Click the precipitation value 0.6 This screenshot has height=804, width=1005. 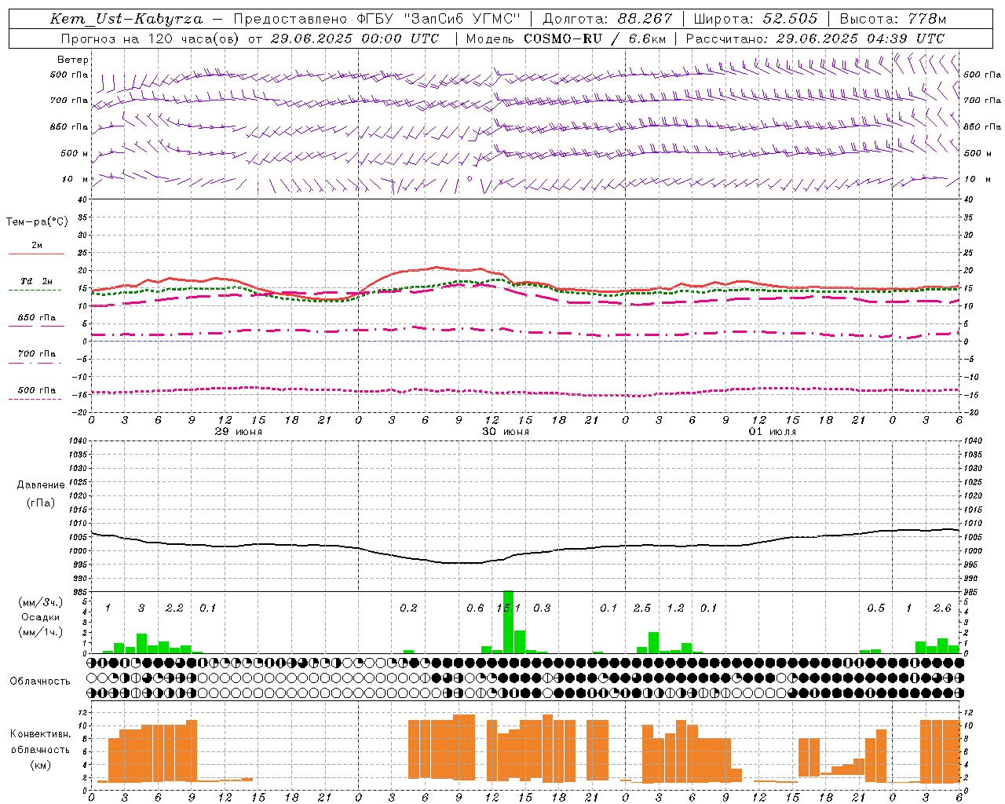click(475, 608)
